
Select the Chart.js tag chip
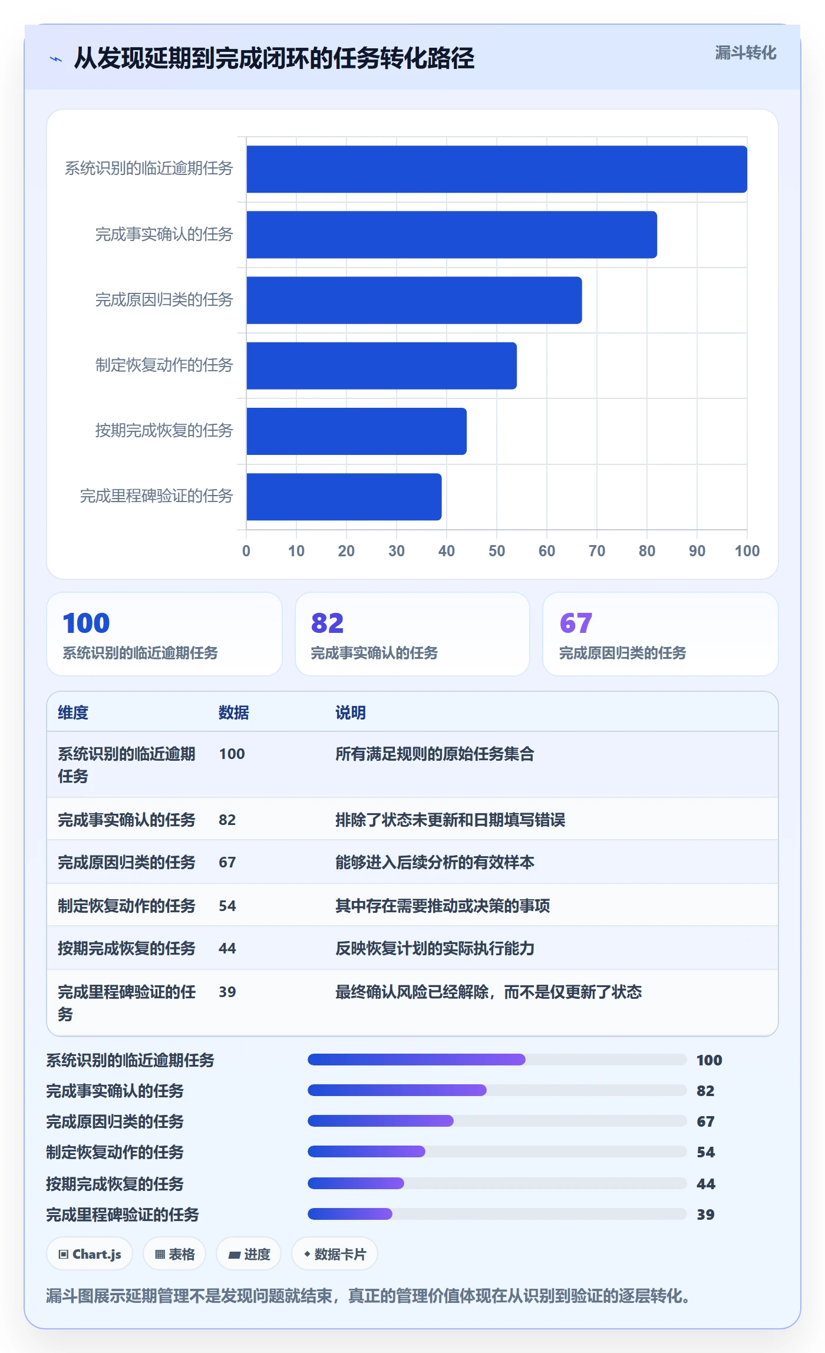(90, 1254)
